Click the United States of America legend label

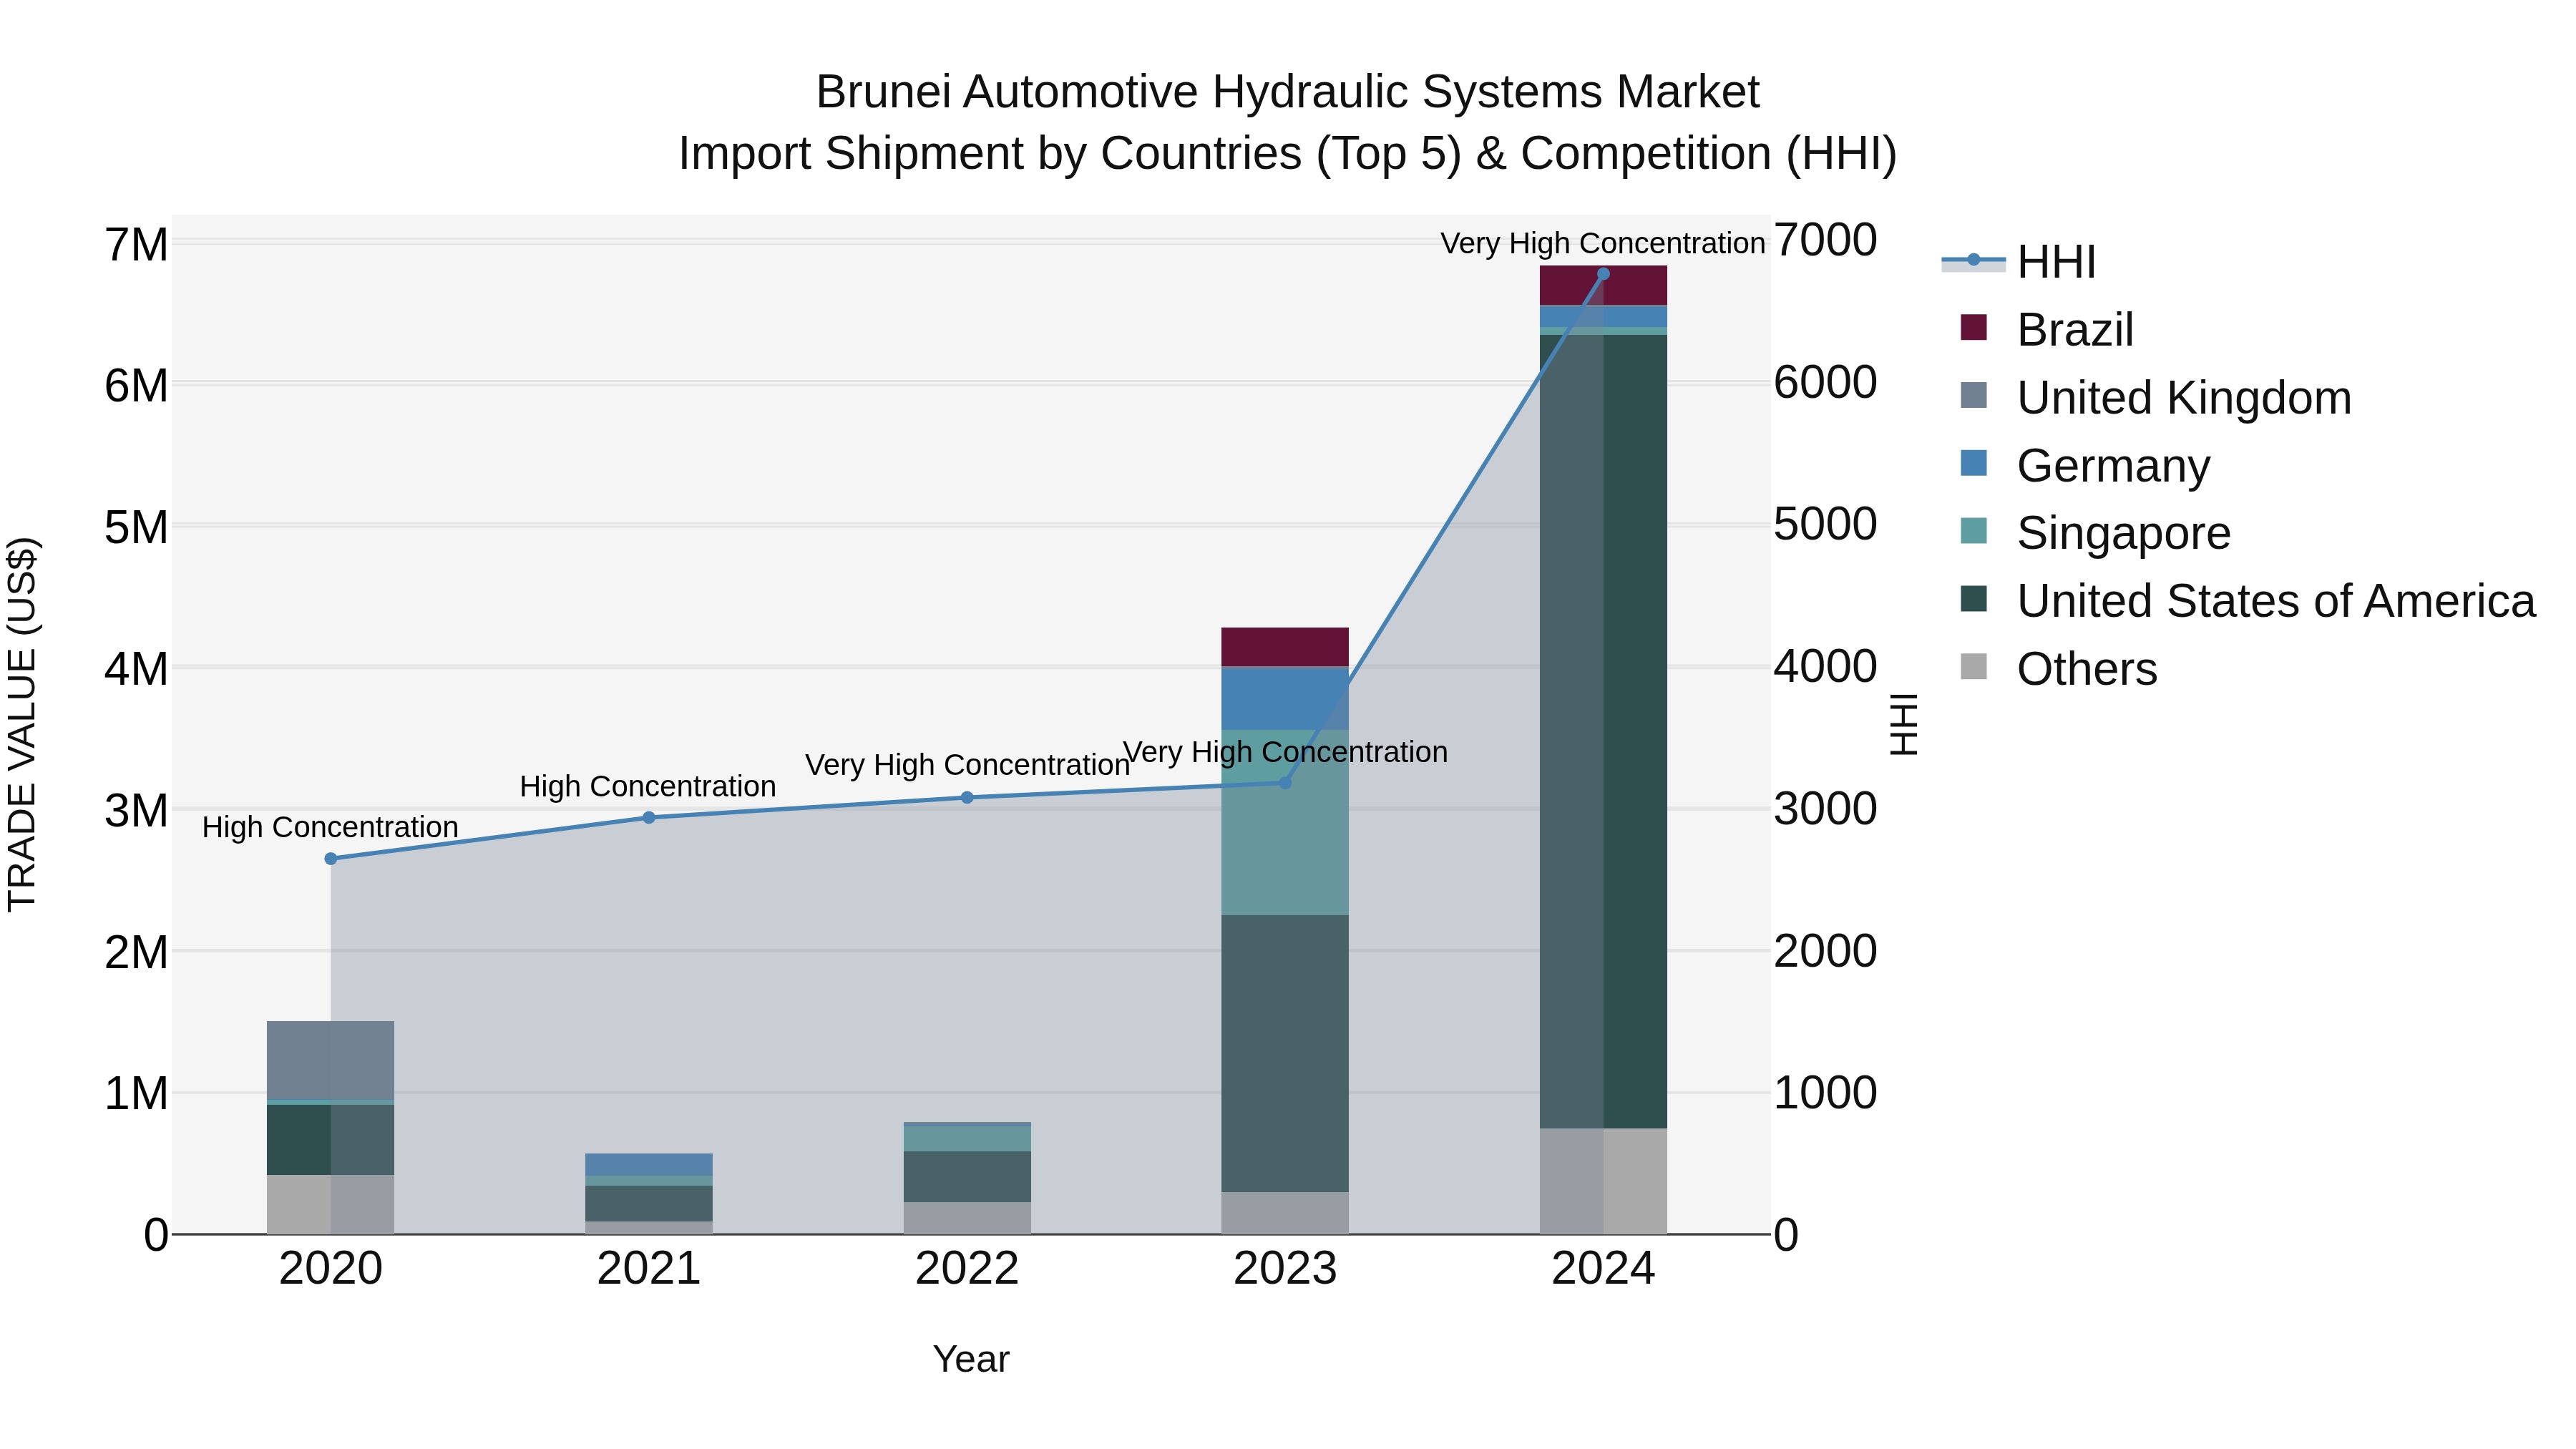pyautogui.click(x=2276, y=601)
